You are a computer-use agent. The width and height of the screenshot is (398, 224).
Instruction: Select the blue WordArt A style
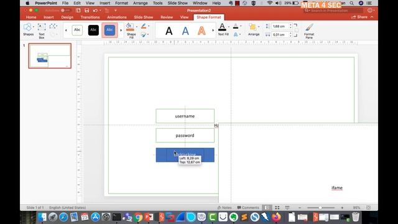(185, 31)
